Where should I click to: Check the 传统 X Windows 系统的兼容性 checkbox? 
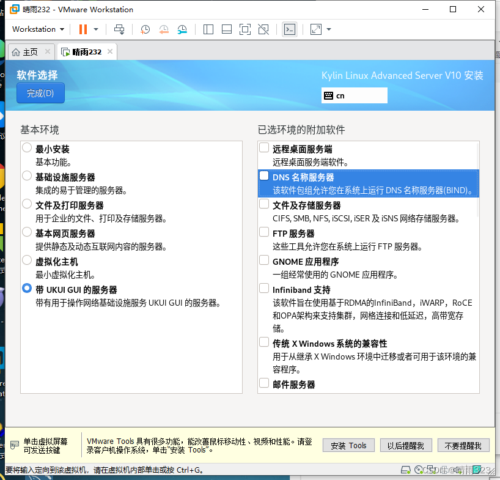click(264, 342)
